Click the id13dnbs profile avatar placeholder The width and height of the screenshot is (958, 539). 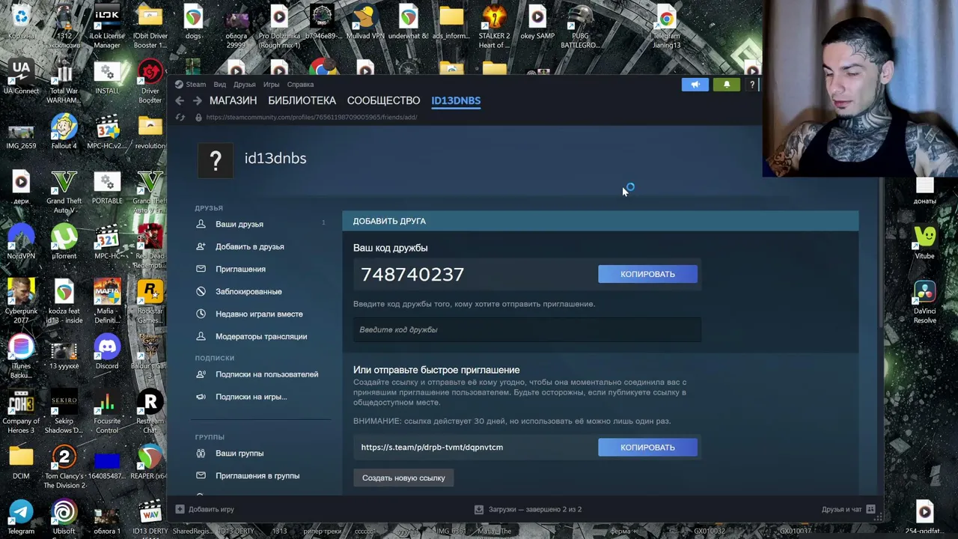(x=216, y=159)
